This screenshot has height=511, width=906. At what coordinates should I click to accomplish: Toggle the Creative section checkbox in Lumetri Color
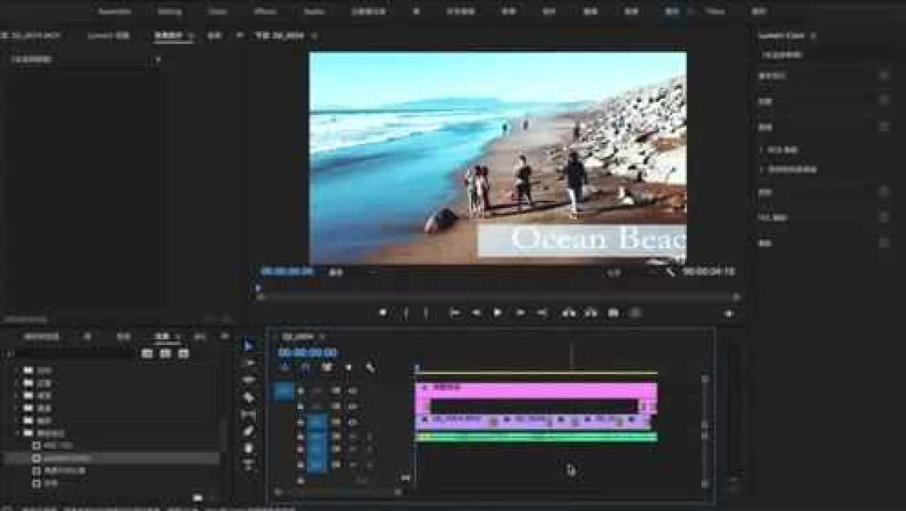(884, 101)
